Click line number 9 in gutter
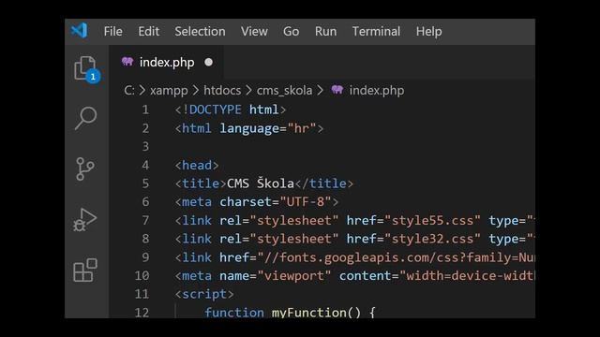This screenshot has width=600, height=337. 145,257
